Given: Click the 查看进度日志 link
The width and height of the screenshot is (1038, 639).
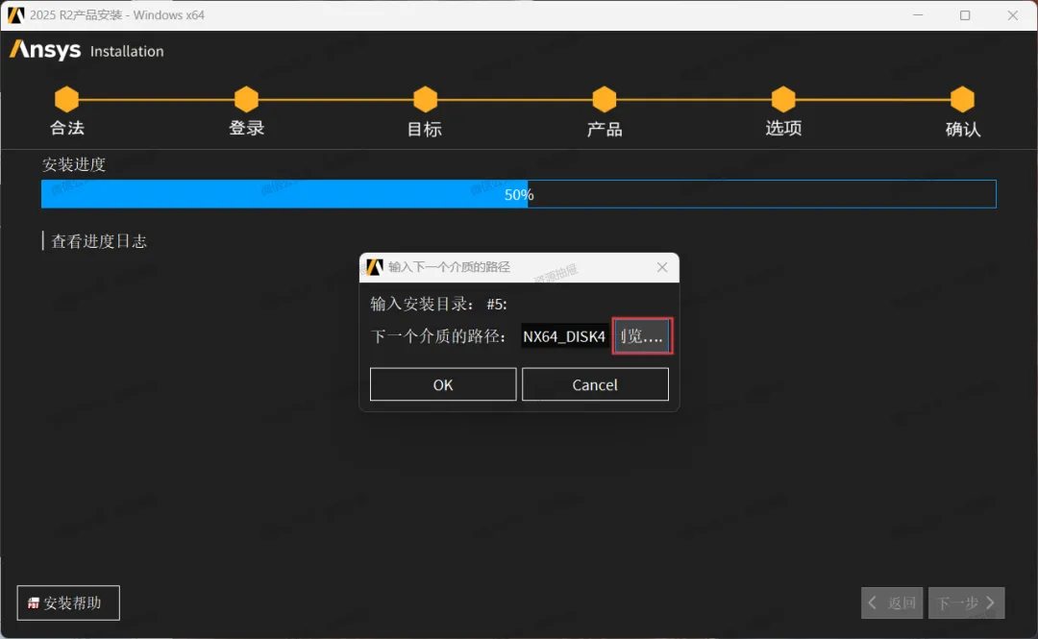Looking at the screenshot, I should click(x=99, y=241).
